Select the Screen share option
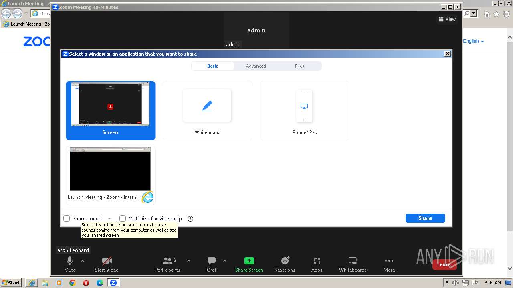 (x=111, y=110)
